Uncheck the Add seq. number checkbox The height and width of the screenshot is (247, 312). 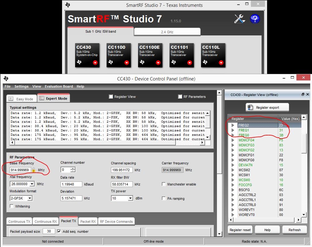coord(59,231)
